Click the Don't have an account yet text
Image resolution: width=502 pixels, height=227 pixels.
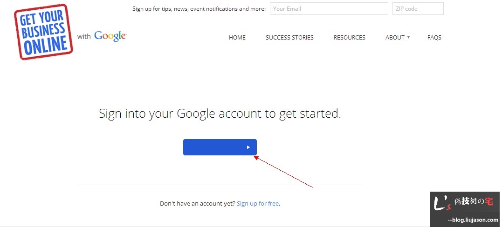(197, 204)
